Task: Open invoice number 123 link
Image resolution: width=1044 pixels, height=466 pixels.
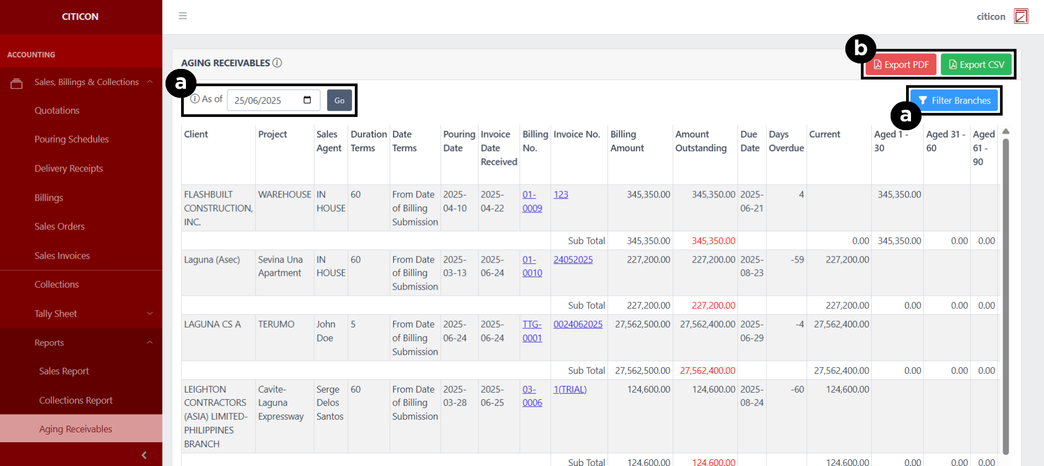Action: 561,194
